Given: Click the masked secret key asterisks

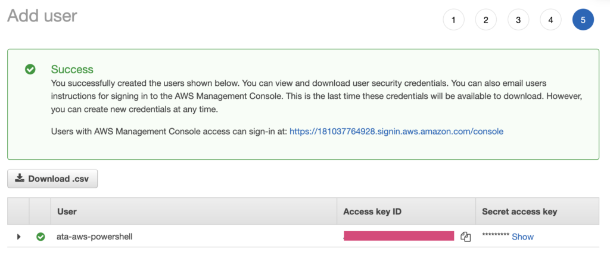Looking at the screenshot, I should pyautogui.click(x=496, y=237).
